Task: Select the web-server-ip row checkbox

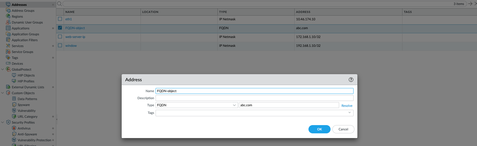Action: pyautogui.click(x=60, y=37)
